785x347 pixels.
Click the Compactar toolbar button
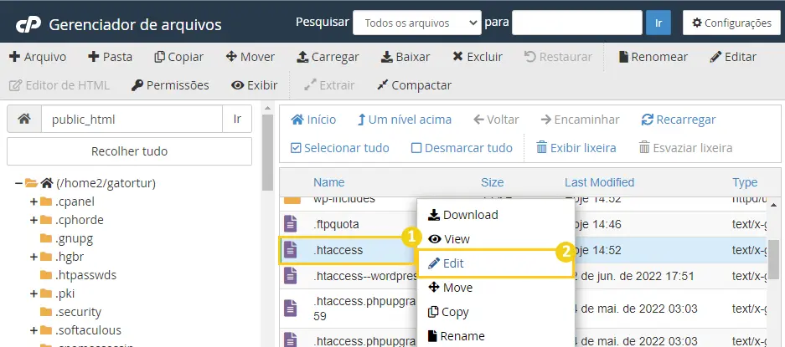click(x=414, y=85)
